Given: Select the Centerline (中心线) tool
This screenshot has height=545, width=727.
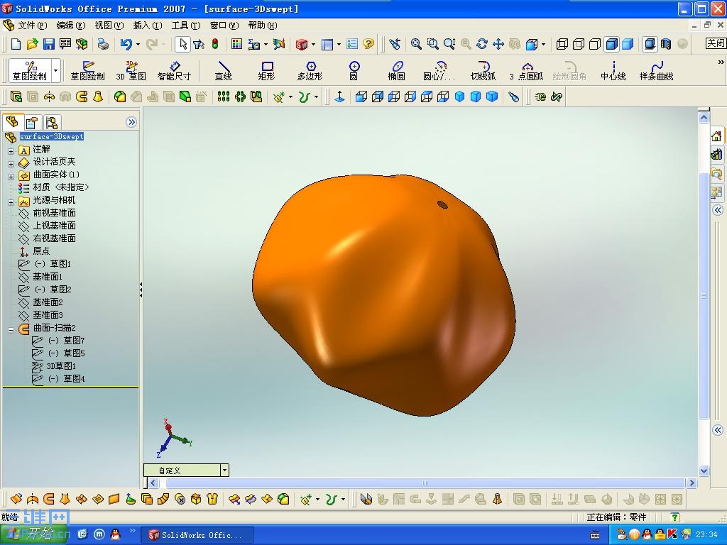Looking at the screenshot, I should point(613,71).
